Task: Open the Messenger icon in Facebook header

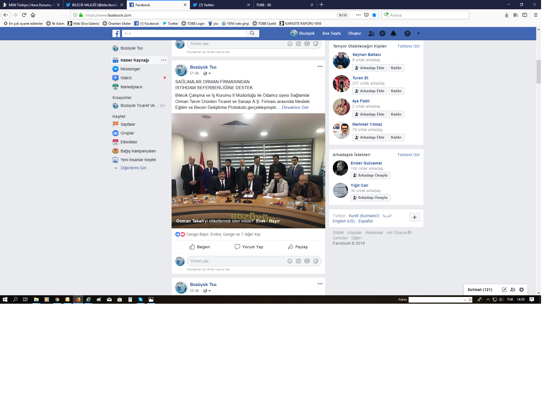Action: pos(382,33)
